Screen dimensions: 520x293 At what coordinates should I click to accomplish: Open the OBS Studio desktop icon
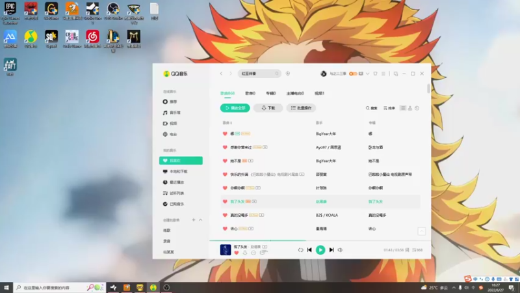click(113, 10)
